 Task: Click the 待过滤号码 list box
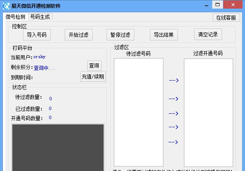tap(138, 112)
